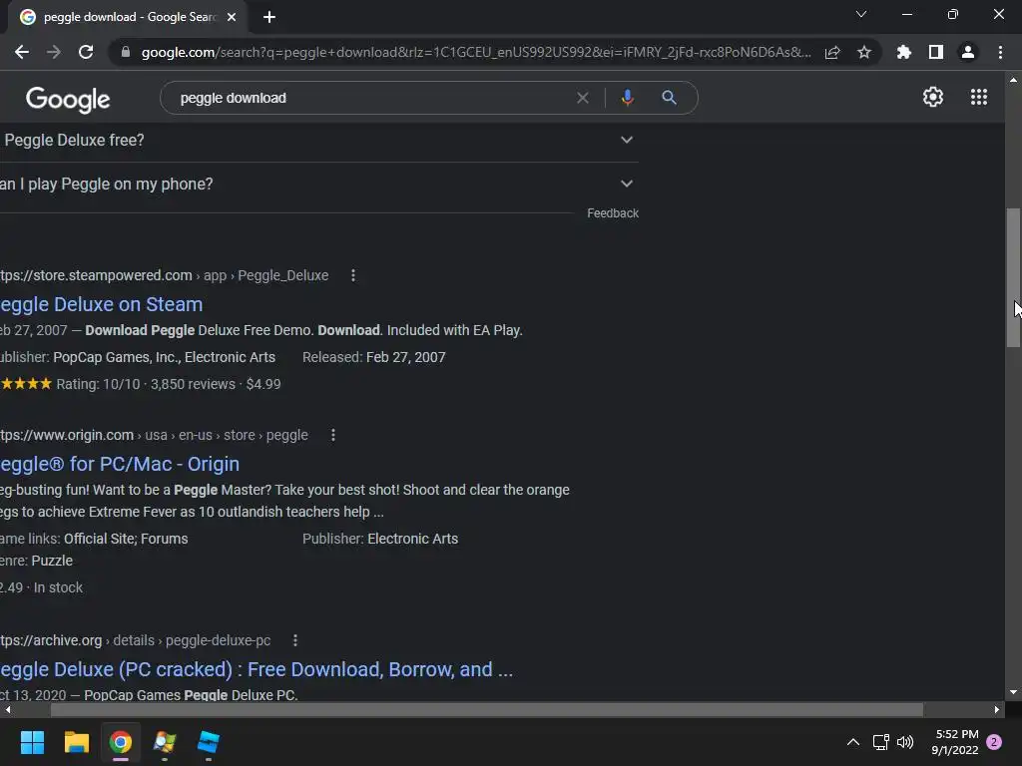
Task: Open the Chrome profile avatar
Action: tap(968, 52)
